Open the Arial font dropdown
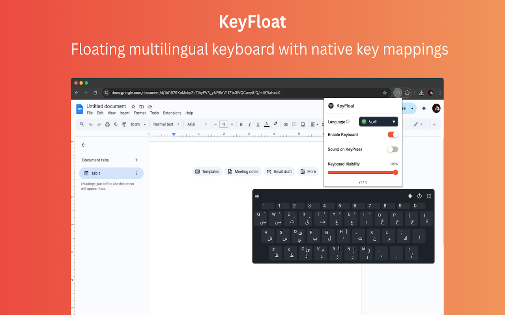Viewport: 505px width, 315px height. [197, 124]
